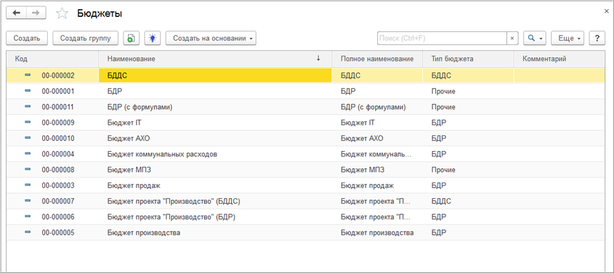Screen dimensions: 614x273
Task: Click inside the Поиск search field
Action: [441, 38]
